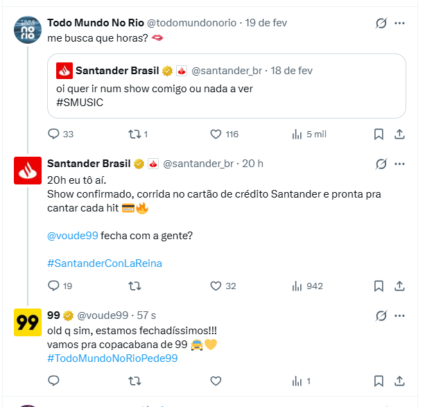Reply to Todo Mundo No Rio's tweet
Screen dimensions: 425x407
pyautogui.click(x=54, y=134)
